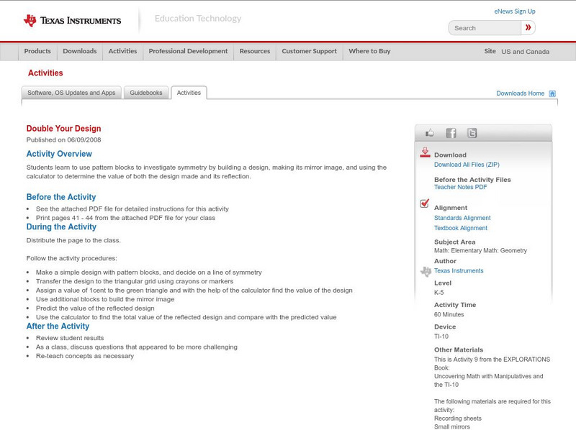Viewport: 576px width, 430px height.
Task: Click the K-5 level value
Action: coord(439,293)
